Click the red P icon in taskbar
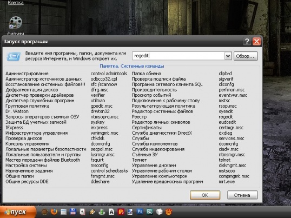Viewport: 291px width, 218px height. 121,212
